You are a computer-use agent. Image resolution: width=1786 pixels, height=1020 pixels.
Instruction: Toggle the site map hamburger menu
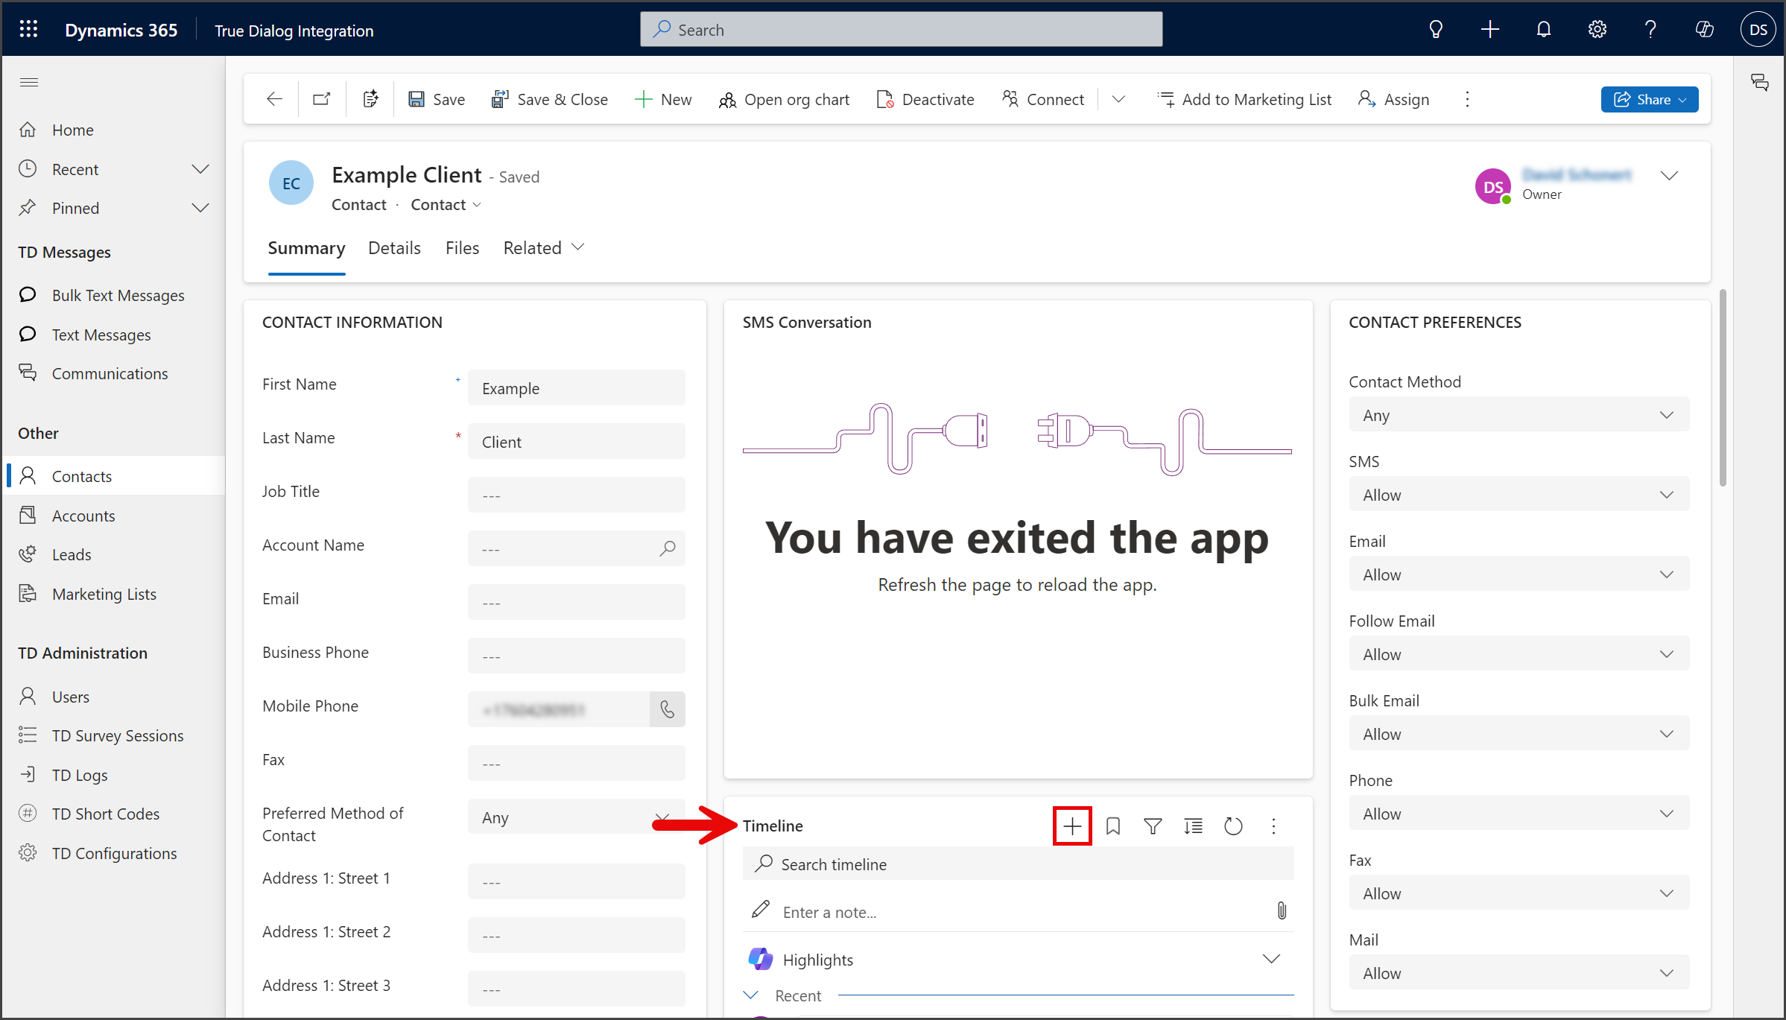pyautogui.click(x=29, y=82)
